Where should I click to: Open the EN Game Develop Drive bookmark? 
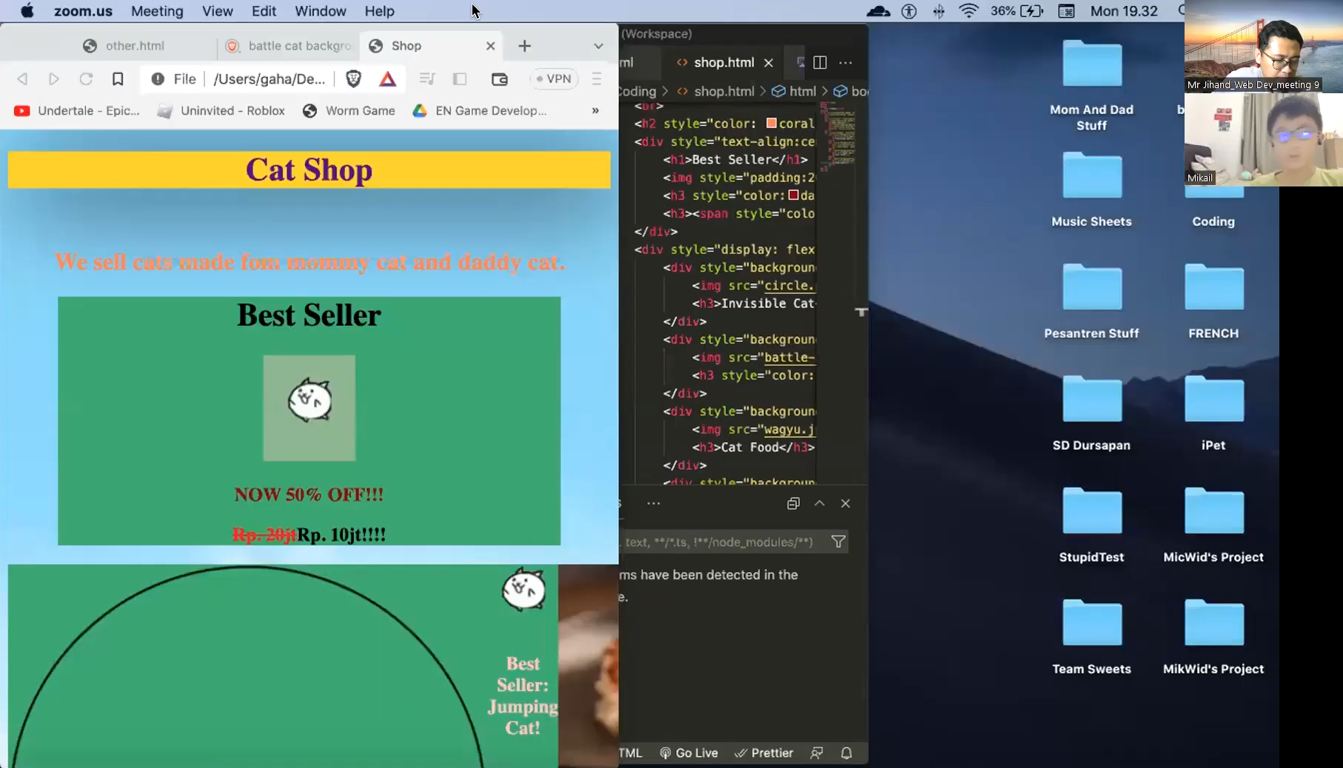[480, 110]
